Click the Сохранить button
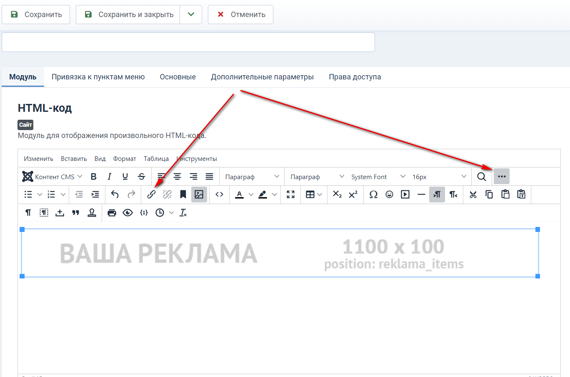Viewport: 570px width, 377px height. 36,15
